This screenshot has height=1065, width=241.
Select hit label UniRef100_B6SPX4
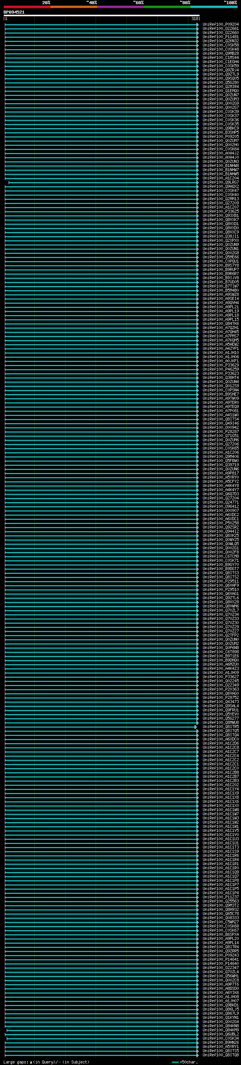coord(220,934)
